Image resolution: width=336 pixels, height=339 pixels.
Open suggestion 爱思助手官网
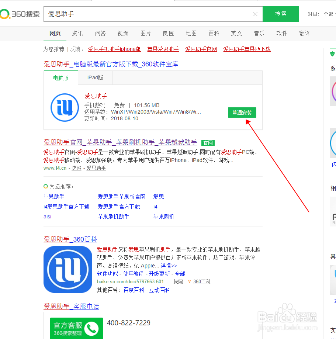tap(201, 49)
